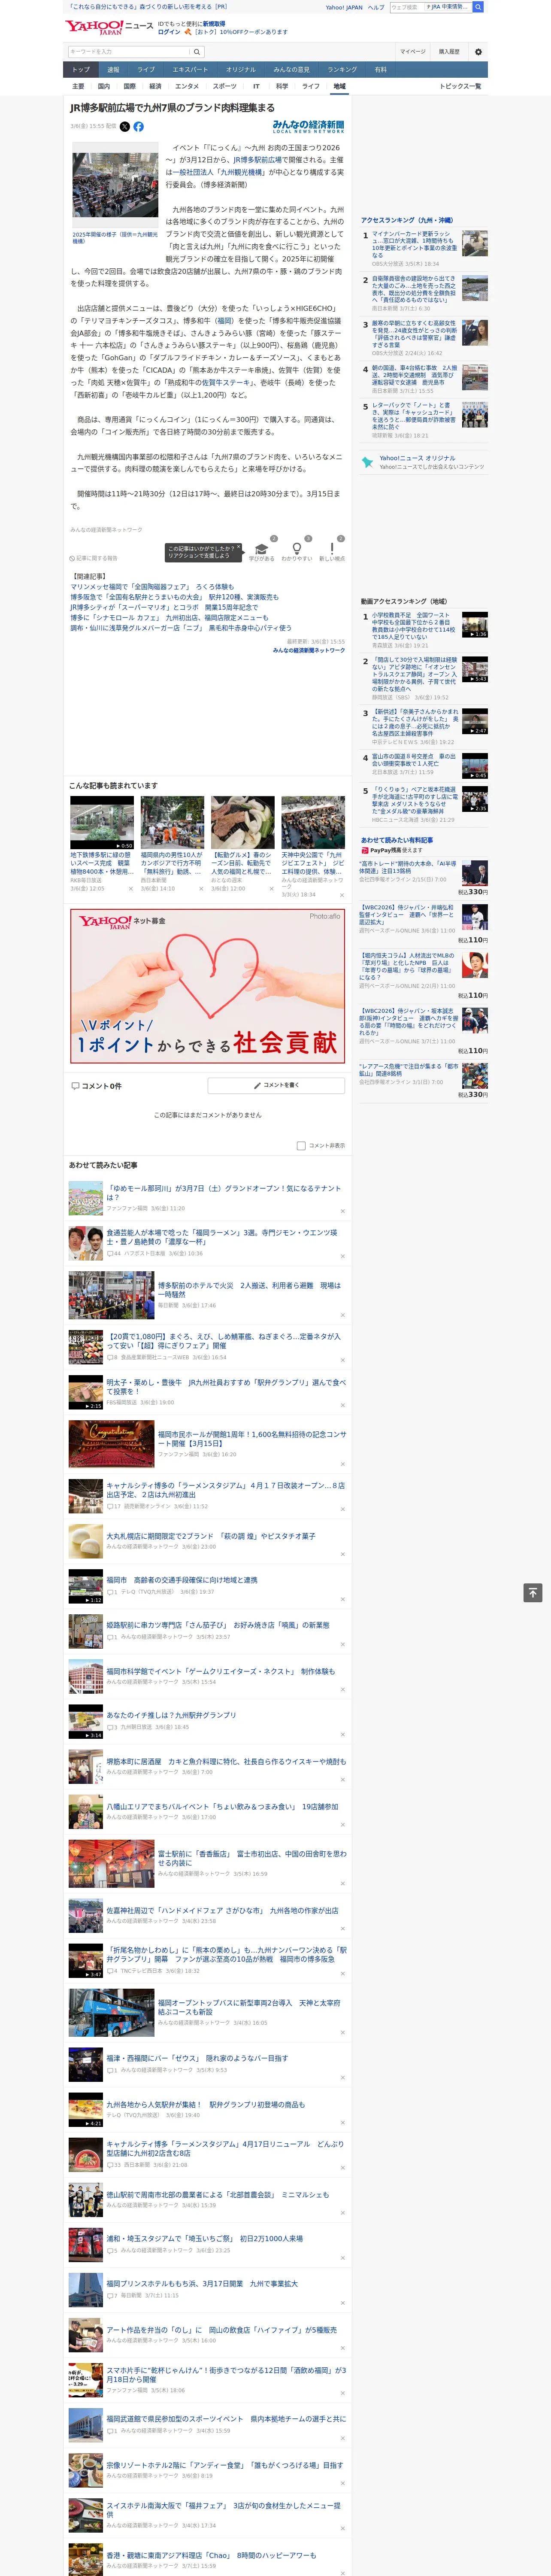Open the ライブ tab in the main navigation

coord(146,70)
